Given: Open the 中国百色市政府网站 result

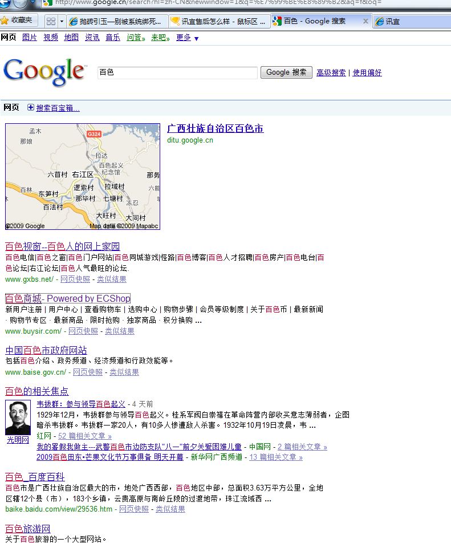Looking at the screenshot, I should click(x=46, y=350).
